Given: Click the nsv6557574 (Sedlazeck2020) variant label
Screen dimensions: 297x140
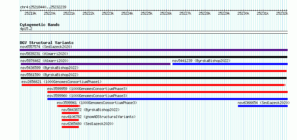Looking at the screenshot, I should click(46, 47).
